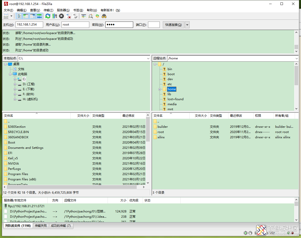Open the 本地站点 path dropdown
The height and width of the screenshot is (238, 301).
pos(148,58)
